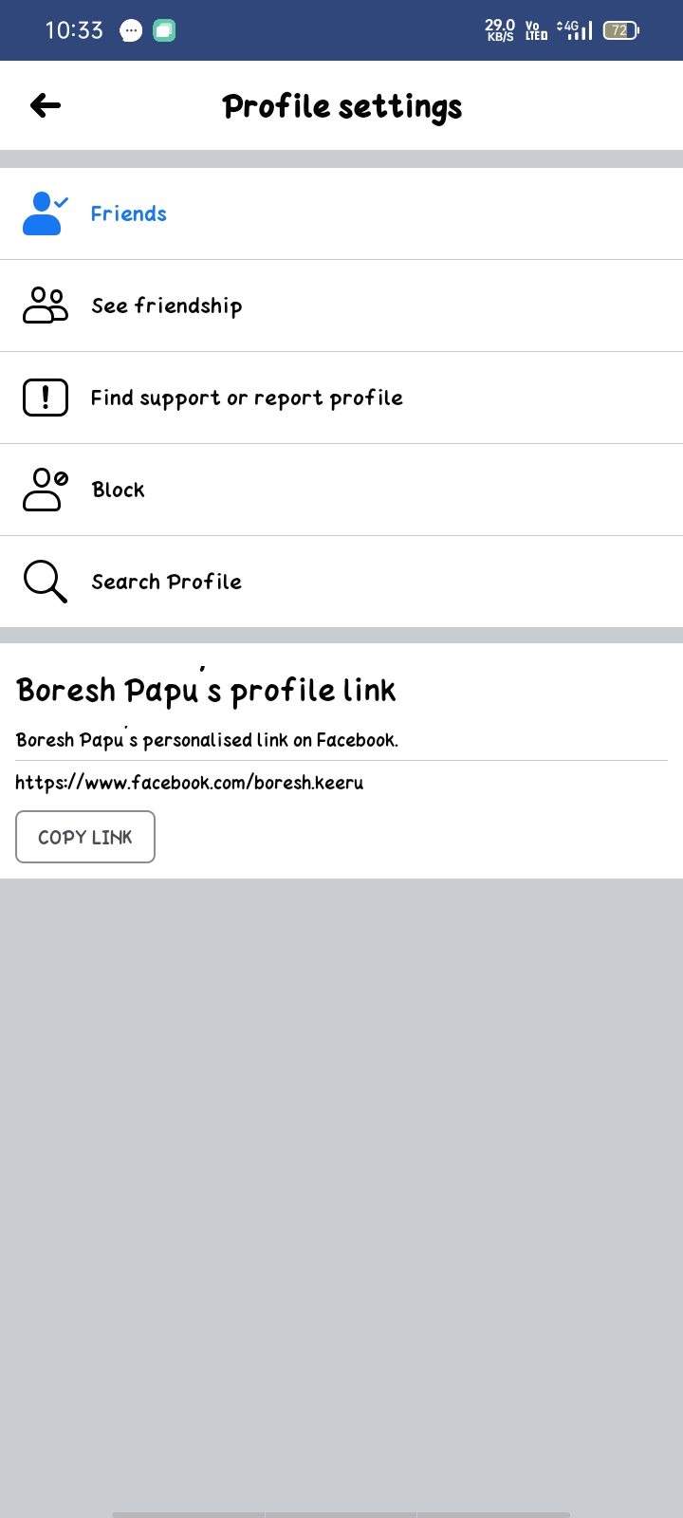Open the Friends option

pos(129,213)
